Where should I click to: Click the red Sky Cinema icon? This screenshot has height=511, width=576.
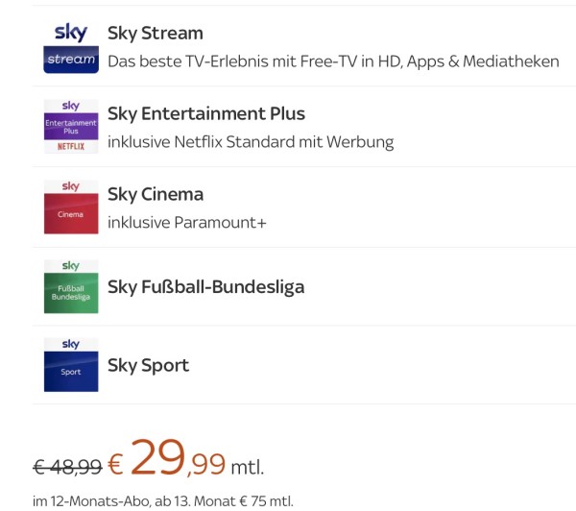tap(71, 207)
